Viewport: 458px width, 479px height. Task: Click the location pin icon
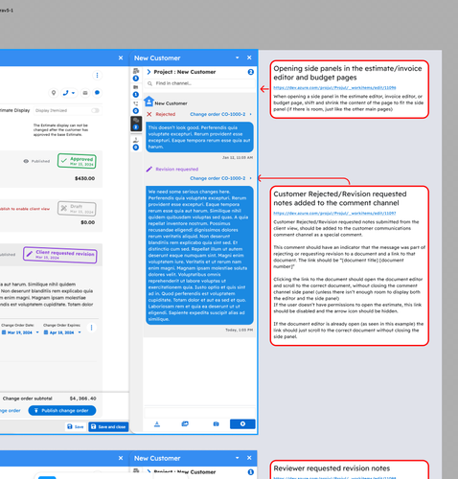[x=54, y=93]
